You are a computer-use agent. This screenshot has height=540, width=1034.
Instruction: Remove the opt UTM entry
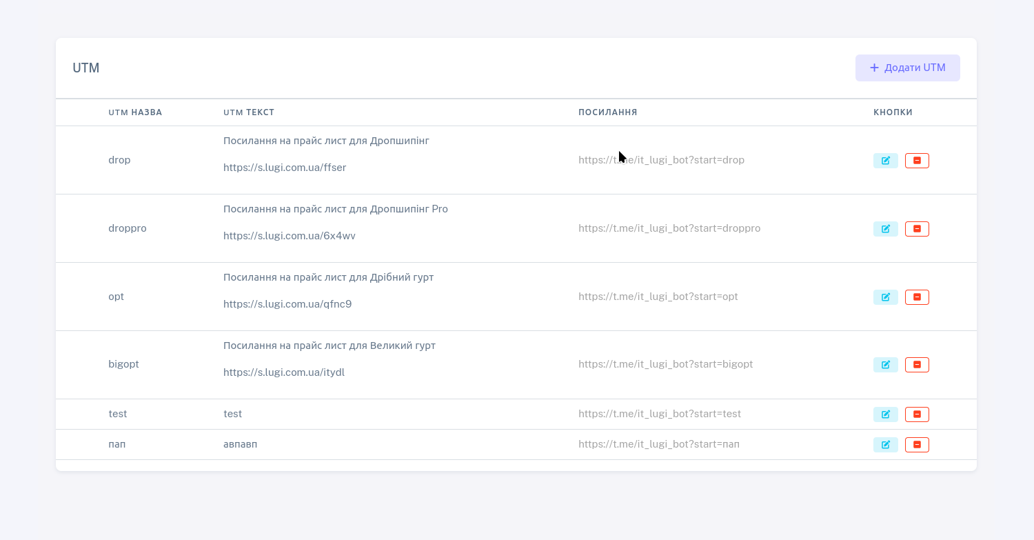[x=917, y=297]
